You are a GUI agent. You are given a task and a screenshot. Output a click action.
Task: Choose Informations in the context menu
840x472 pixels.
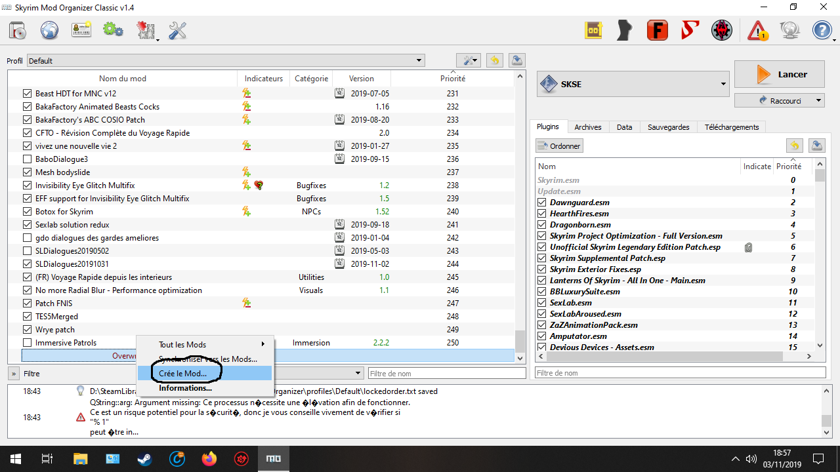click(x=204, y=387)
